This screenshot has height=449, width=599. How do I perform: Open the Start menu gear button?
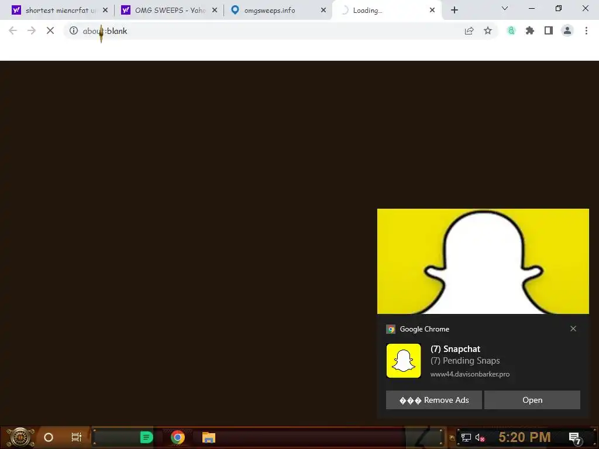[x=20, y=437]
